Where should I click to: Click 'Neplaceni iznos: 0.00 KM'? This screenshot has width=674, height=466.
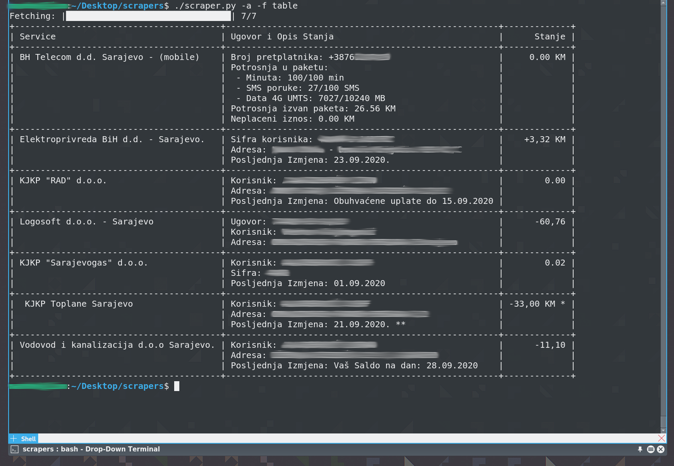(293, 119)
